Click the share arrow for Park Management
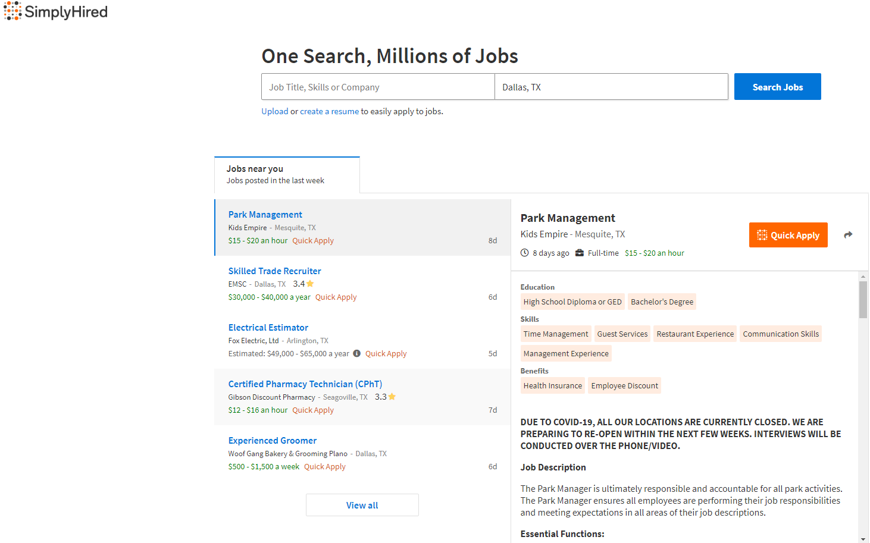This screenshot has height=543, width=870. pos(848,234)
